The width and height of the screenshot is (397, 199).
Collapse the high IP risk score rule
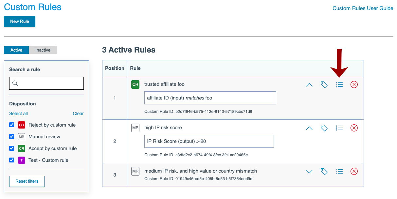309,128
